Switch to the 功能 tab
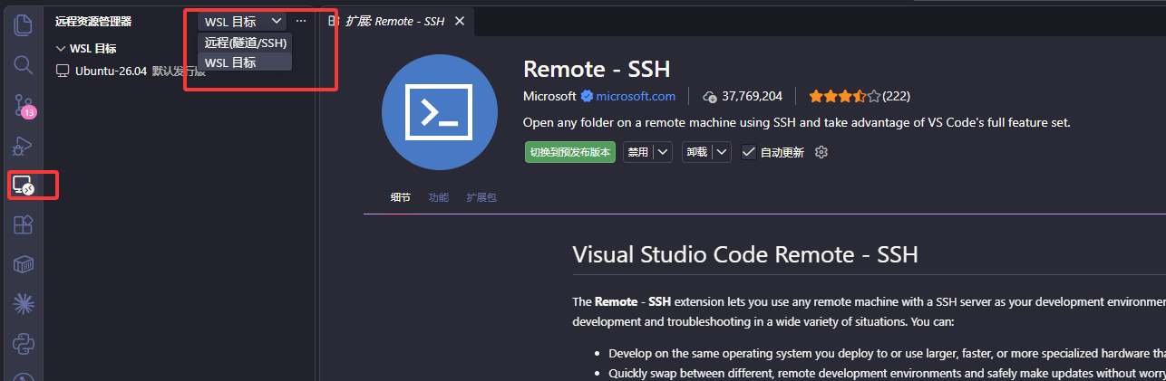This screenshot has height=381, width=1166. tap(438, 197)
